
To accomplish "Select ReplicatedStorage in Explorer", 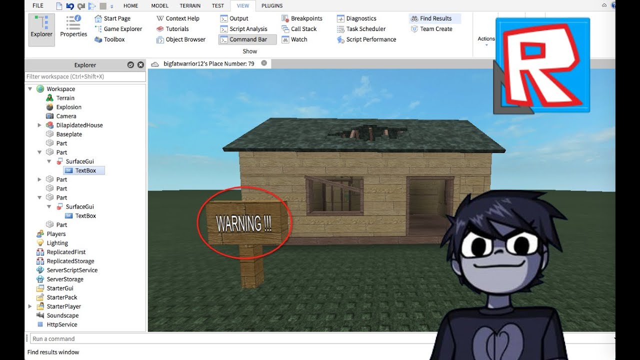I will [x=65, y=261].
